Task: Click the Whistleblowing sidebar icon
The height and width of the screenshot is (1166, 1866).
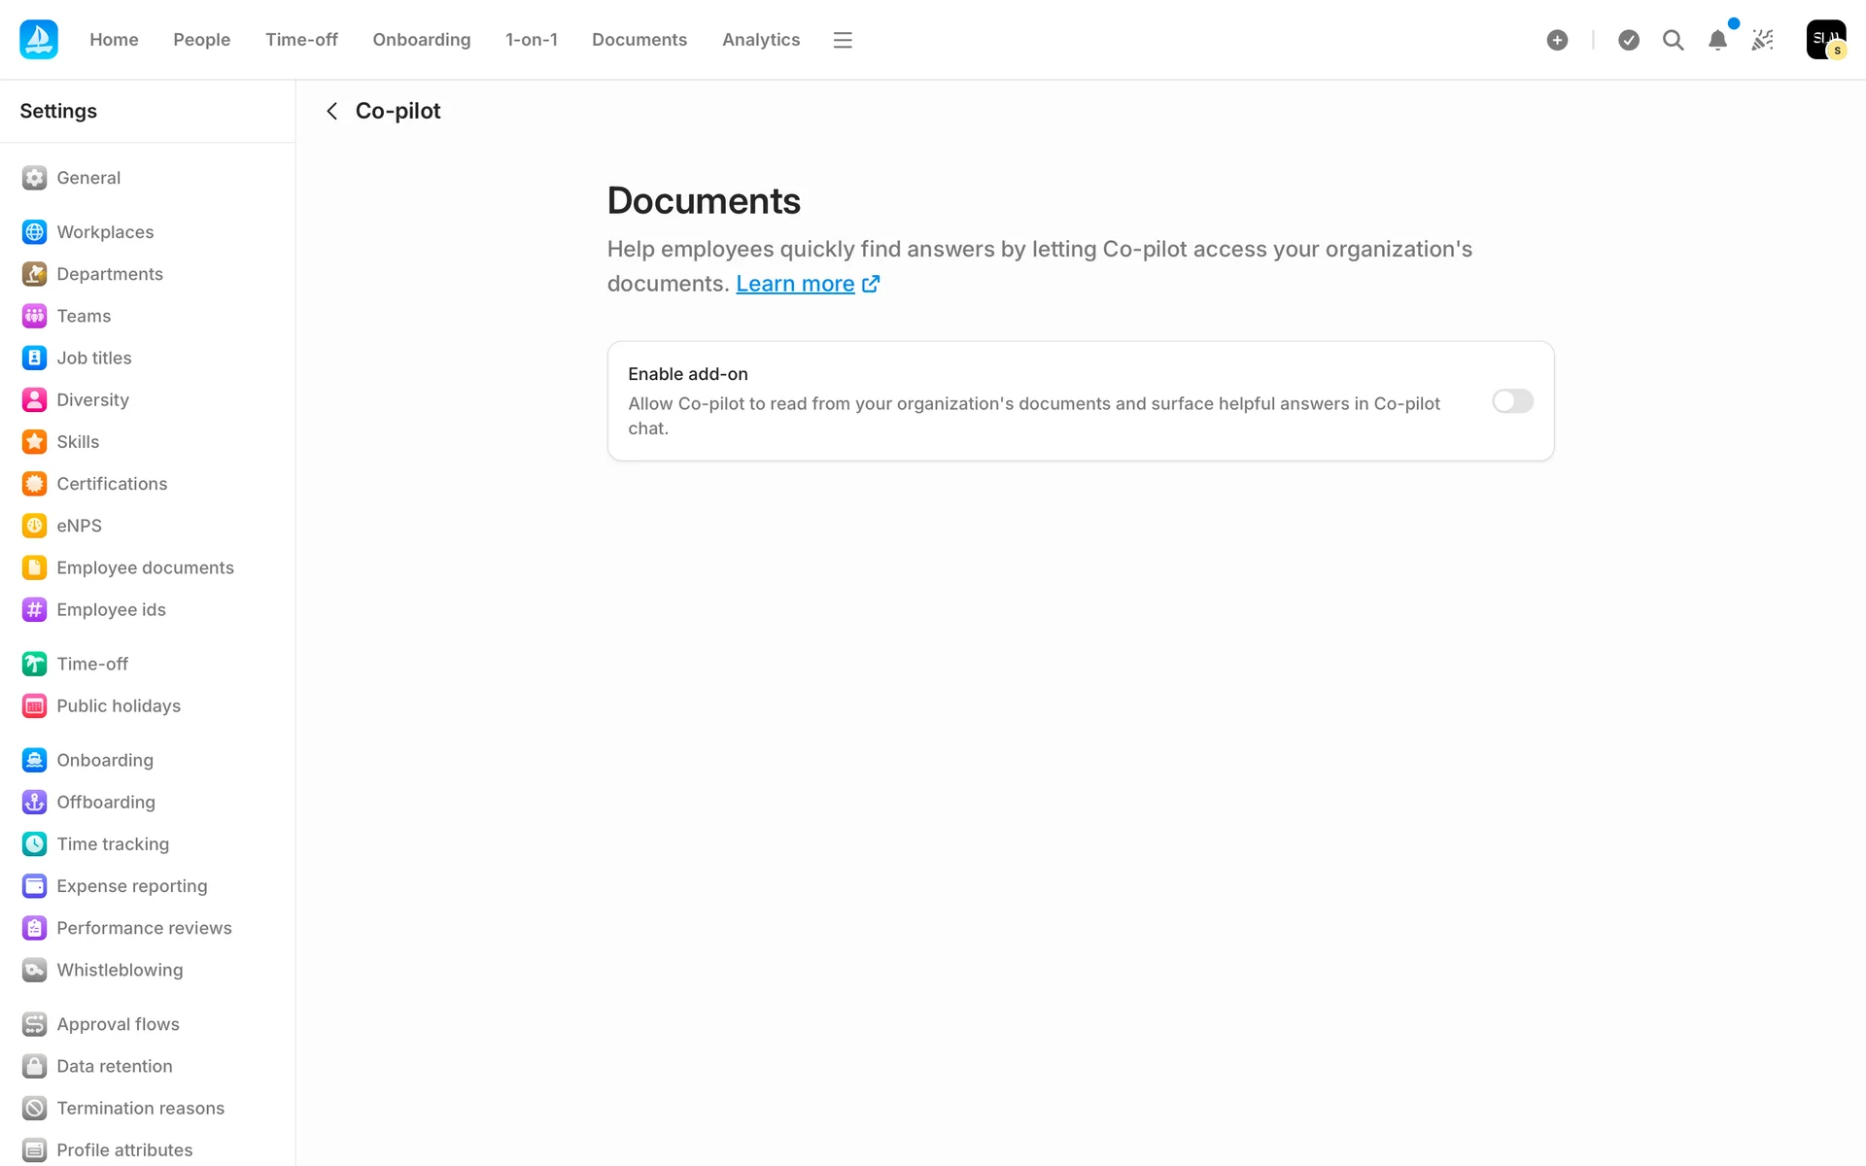Action: [x=34, y=970]
